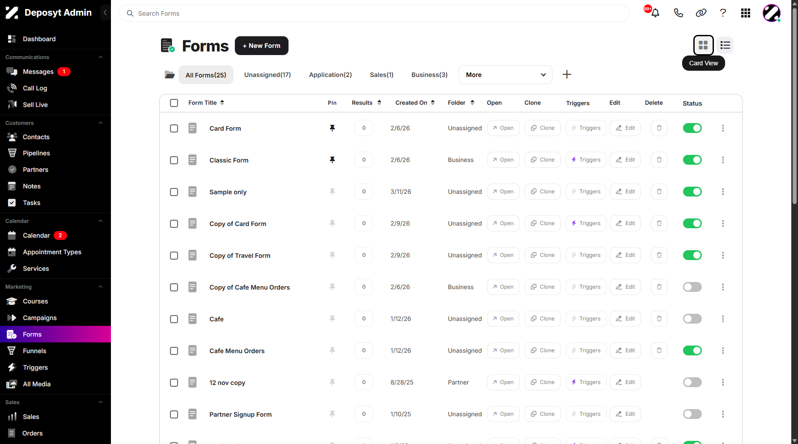Collapse the Communications sidebar section
Image resolution: width=798 pixels, height=444 pixels.
(101, 57)
